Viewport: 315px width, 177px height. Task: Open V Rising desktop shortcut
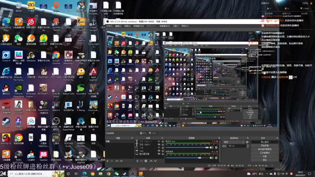coord(81,106)
